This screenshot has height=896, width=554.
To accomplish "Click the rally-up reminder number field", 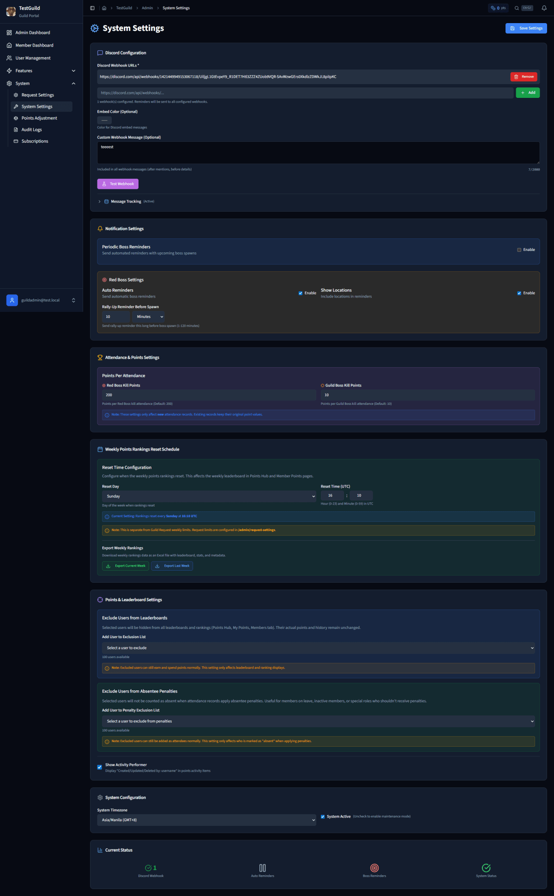I will 116,317.
